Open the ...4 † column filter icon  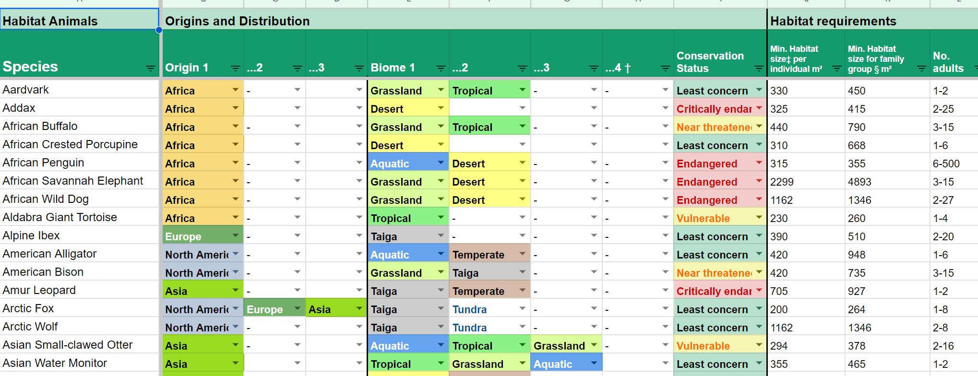pyautogui.click(x=665, y=69)
